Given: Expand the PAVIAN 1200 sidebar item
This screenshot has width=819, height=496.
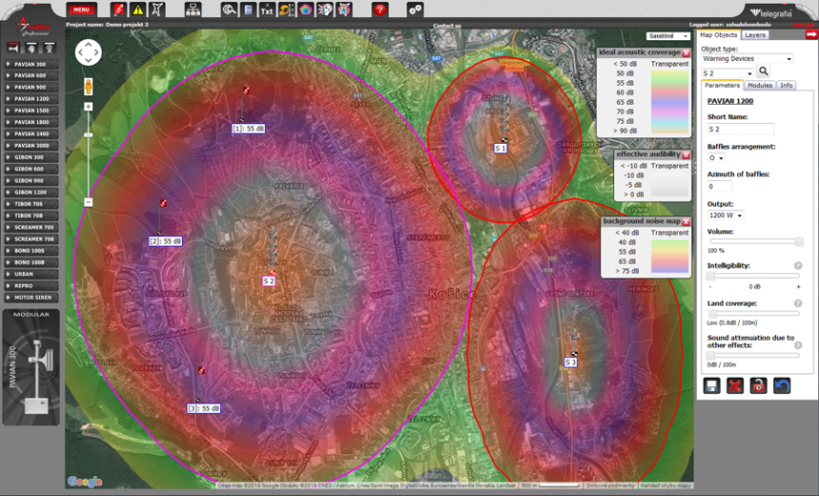Looking at the screenshot, I should point(31,99).
